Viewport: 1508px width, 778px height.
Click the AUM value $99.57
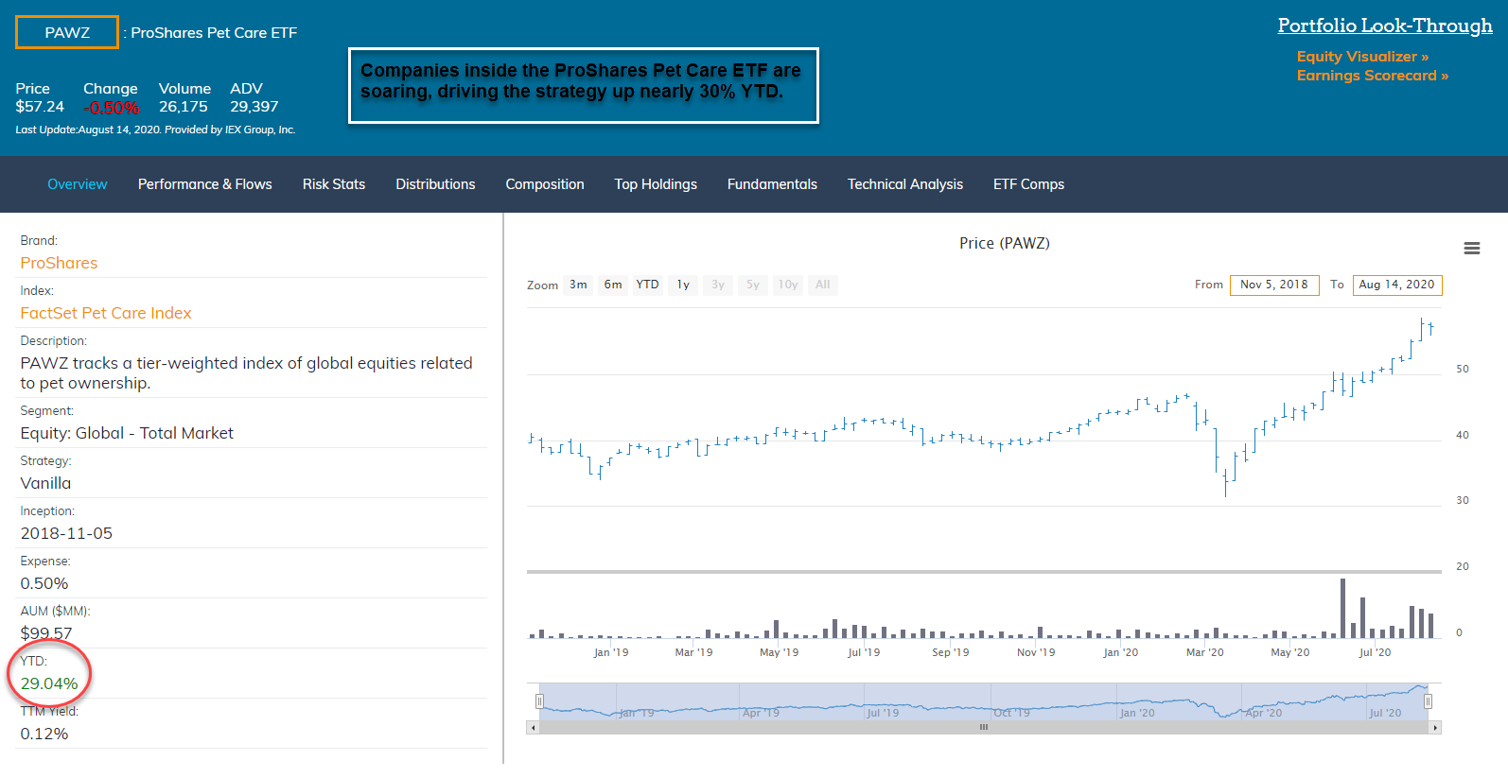pyautogui.click(x=46, y=633)
